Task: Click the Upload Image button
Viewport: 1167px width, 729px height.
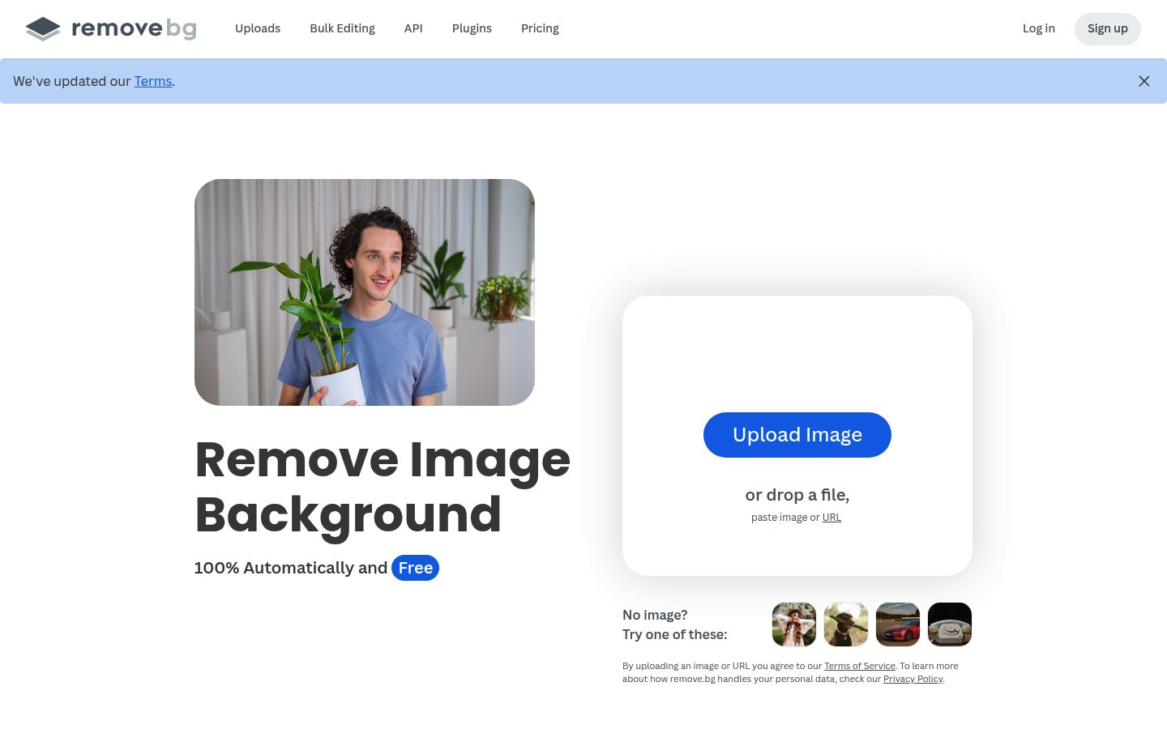Action: (797, 435)
